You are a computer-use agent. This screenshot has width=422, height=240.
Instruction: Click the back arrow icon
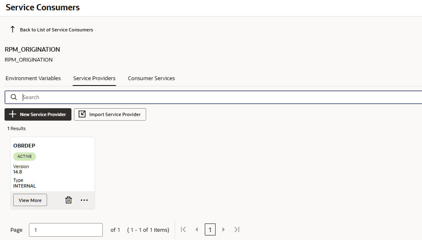pyautogui.click(x=12, y=29)
